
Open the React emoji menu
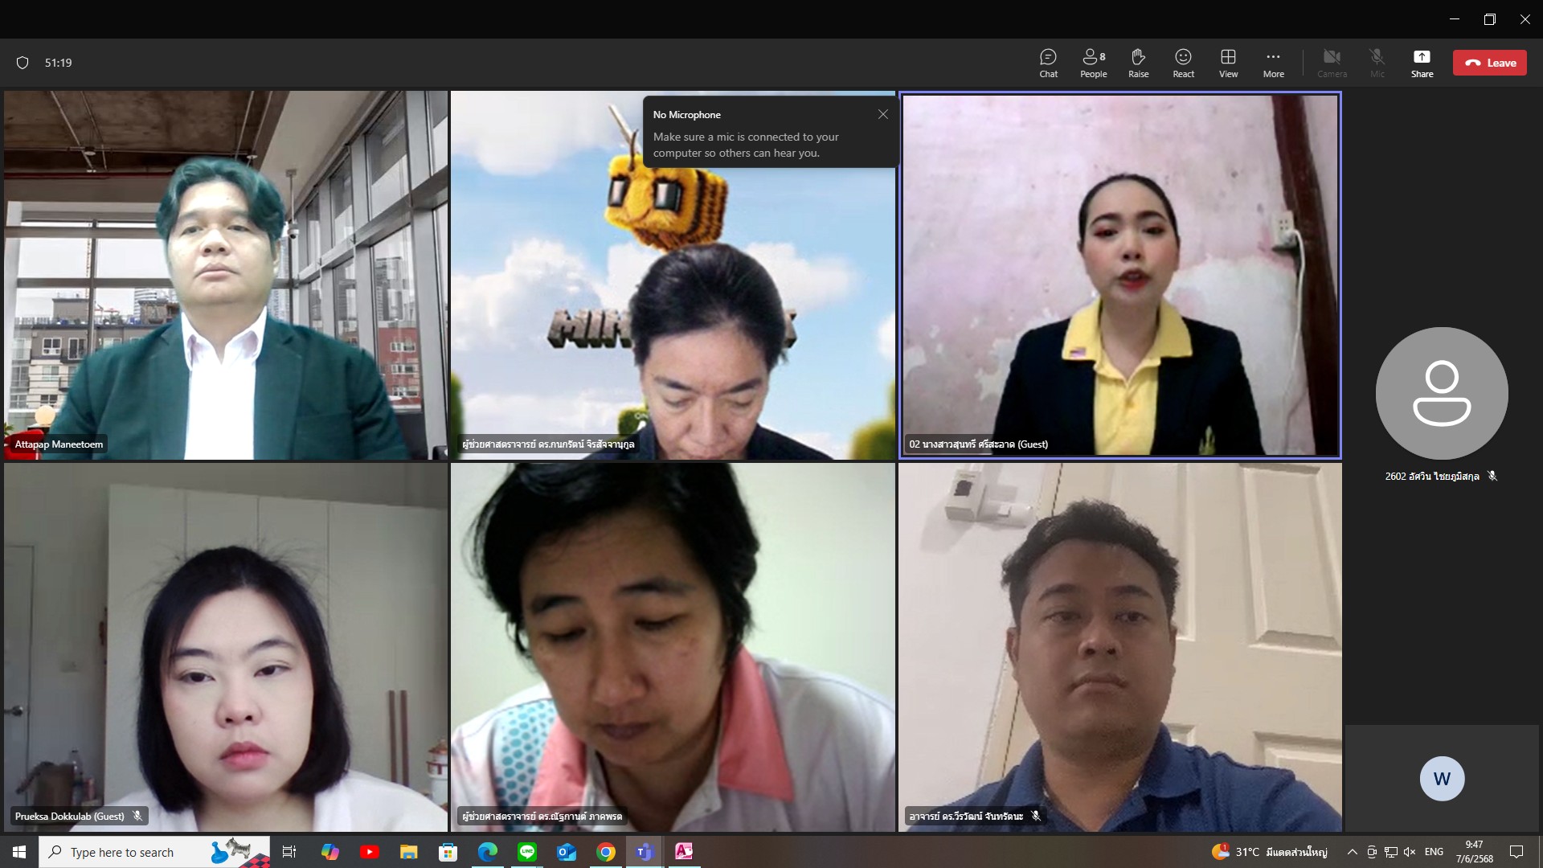(1183, 63)
